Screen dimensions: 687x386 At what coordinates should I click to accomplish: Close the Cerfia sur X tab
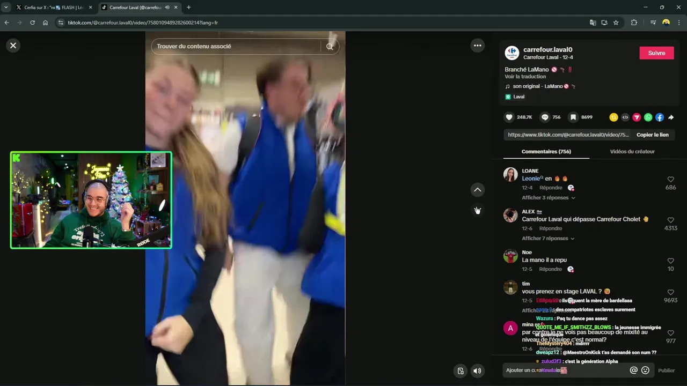pyautogui.click(x=90, y=8)
